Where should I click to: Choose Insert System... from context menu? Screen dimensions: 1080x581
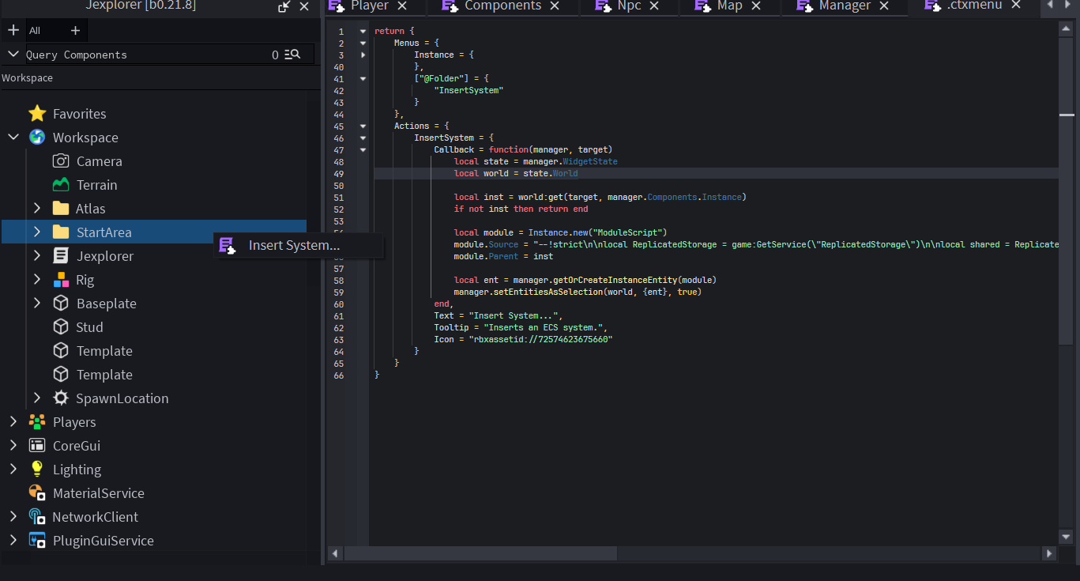[x=299, y=246]
